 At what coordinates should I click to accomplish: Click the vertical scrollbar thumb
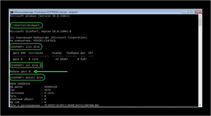point(200,22)
